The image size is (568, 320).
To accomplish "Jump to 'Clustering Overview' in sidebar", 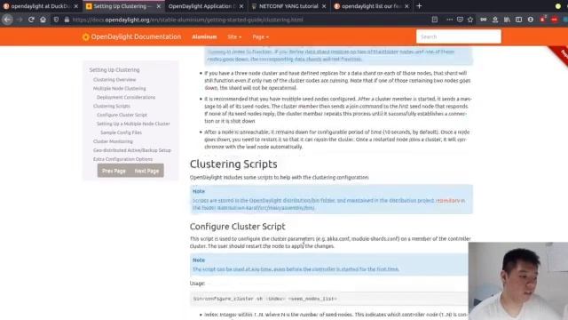I will 114,79.
